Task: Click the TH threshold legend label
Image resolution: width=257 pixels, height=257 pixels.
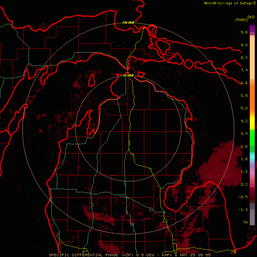Action: coord(245,222)
